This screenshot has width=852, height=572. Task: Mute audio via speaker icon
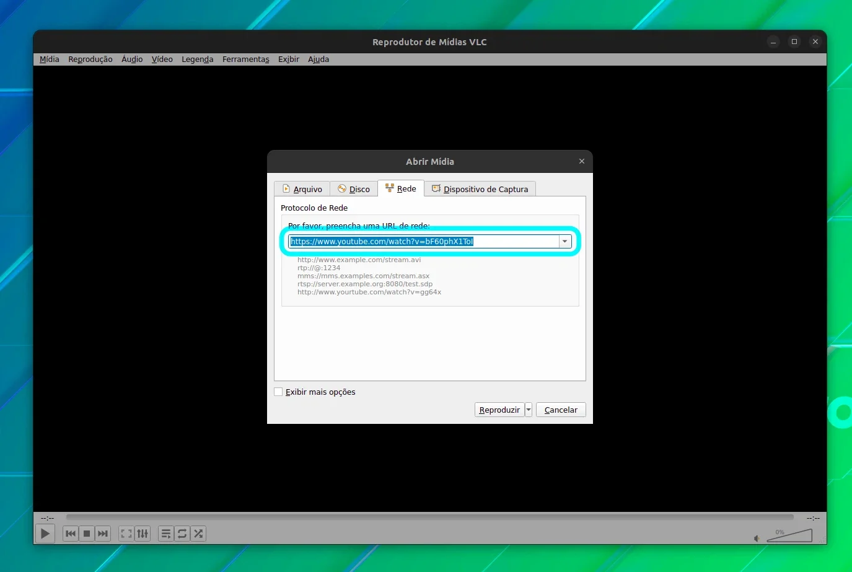tap(757, 538)
